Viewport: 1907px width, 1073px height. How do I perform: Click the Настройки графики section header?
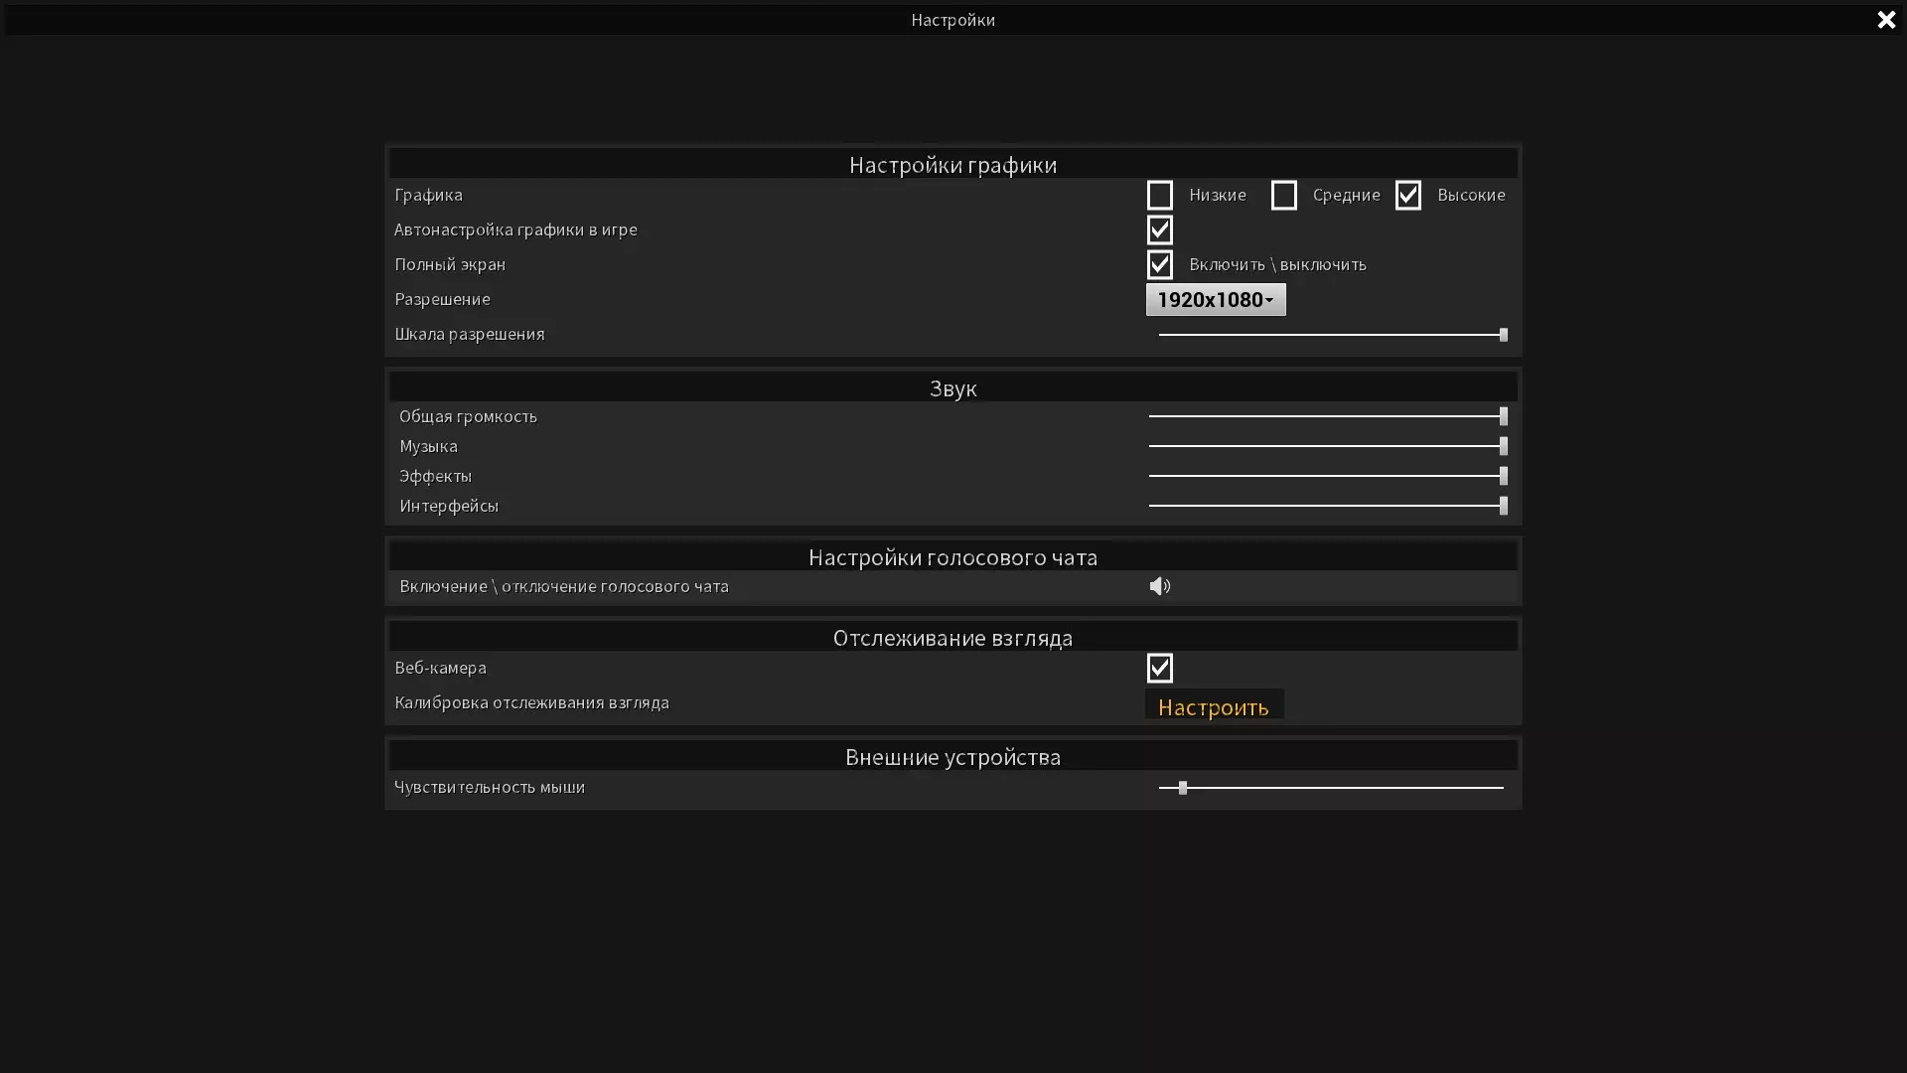(x=953, y=164)
